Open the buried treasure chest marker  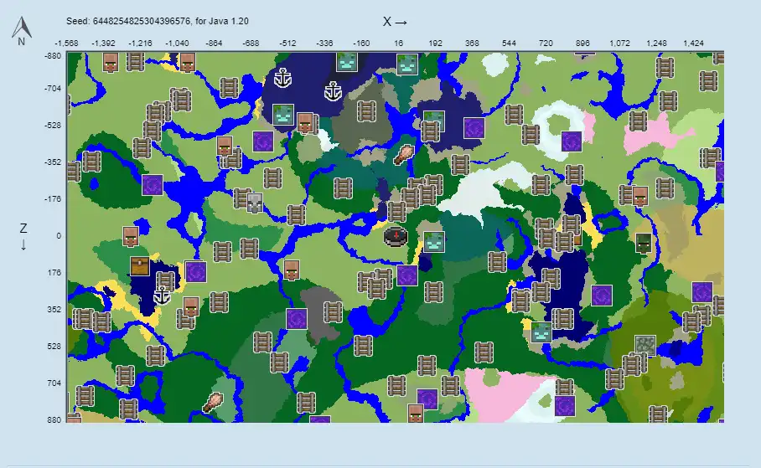click(x=140, y=267)
